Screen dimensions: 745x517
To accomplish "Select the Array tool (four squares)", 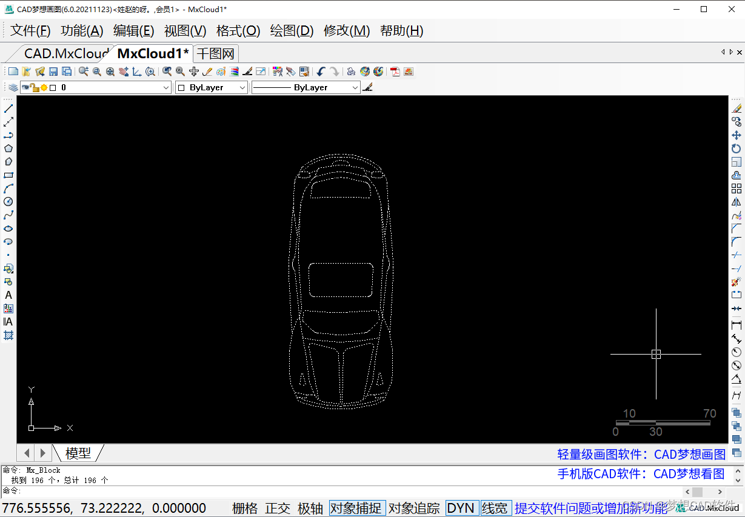I will (x=737, y=188).
